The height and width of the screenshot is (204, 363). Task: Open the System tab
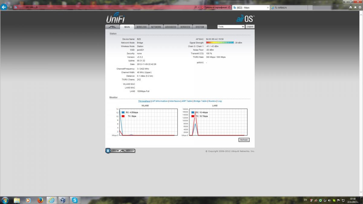[x=200, y=27]
